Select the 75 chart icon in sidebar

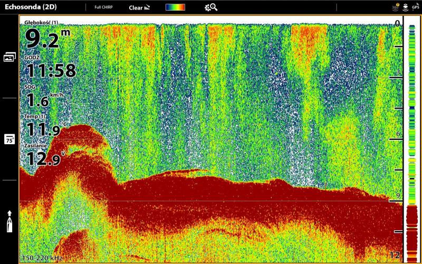tap(9, 139)
